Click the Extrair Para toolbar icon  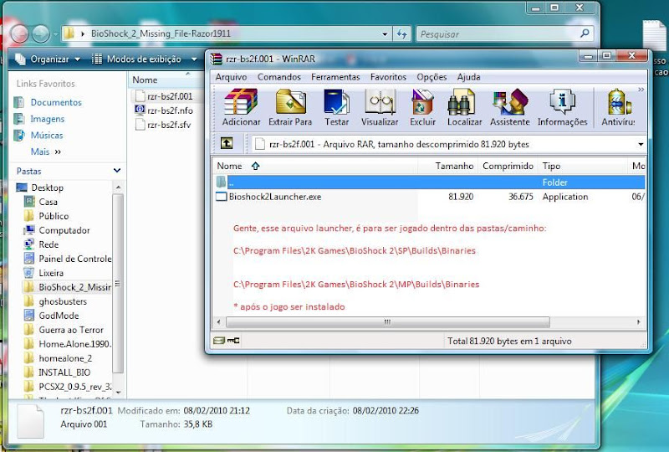click(x=290, y=107)
